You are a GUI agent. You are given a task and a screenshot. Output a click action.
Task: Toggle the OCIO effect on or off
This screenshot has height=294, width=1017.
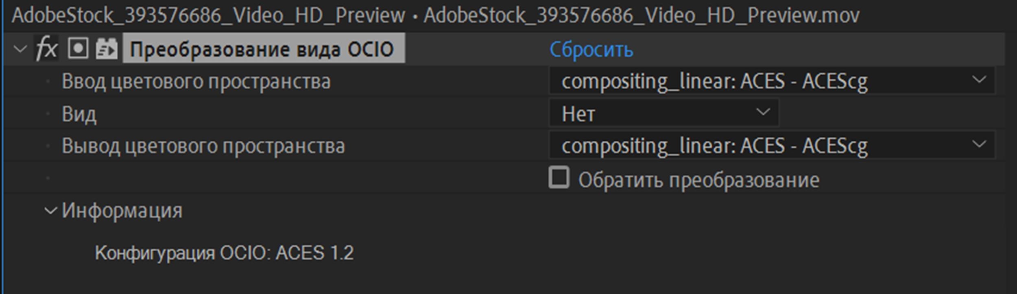tap(46, 49)
